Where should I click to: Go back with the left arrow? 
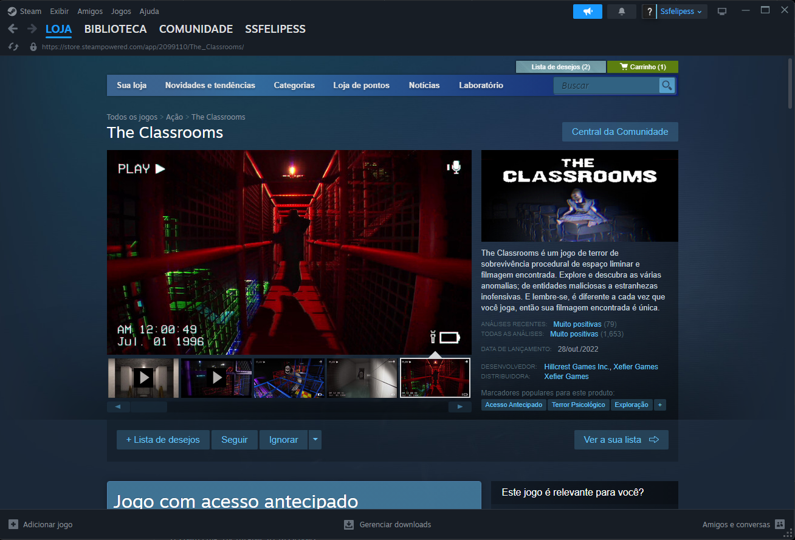[x=13, y=29]
